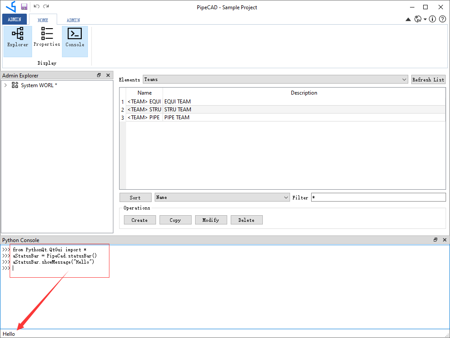The width and height of the screenshot is (450, 338).
Task: Click the Help question mark icon
Action: [443, 19]
